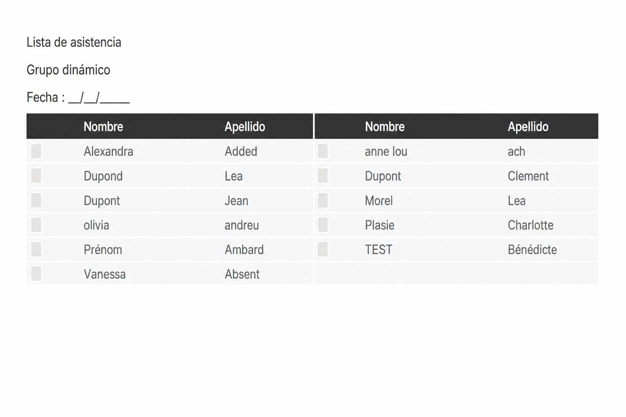Click the right Apellido column header
Image resolution: width=626 pixels, height=417 pixels.
[528, 127]
